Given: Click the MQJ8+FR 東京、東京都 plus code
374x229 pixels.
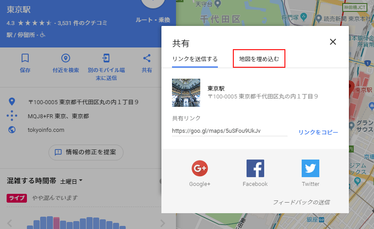Looking at the screenshot, I should click(58, 116).
